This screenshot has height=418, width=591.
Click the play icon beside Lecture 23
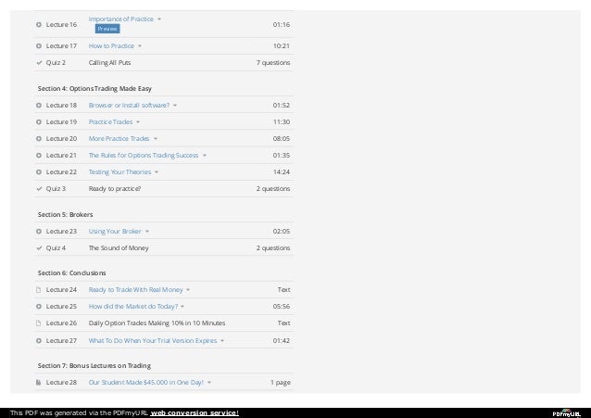point(39,232)
